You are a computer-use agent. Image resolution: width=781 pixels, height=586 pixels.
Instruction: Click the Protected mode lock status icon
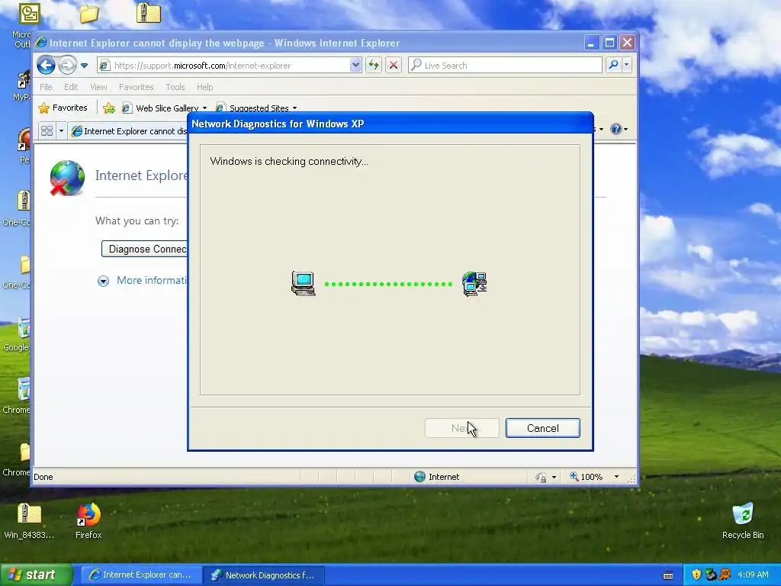click(x=541, y=477)
